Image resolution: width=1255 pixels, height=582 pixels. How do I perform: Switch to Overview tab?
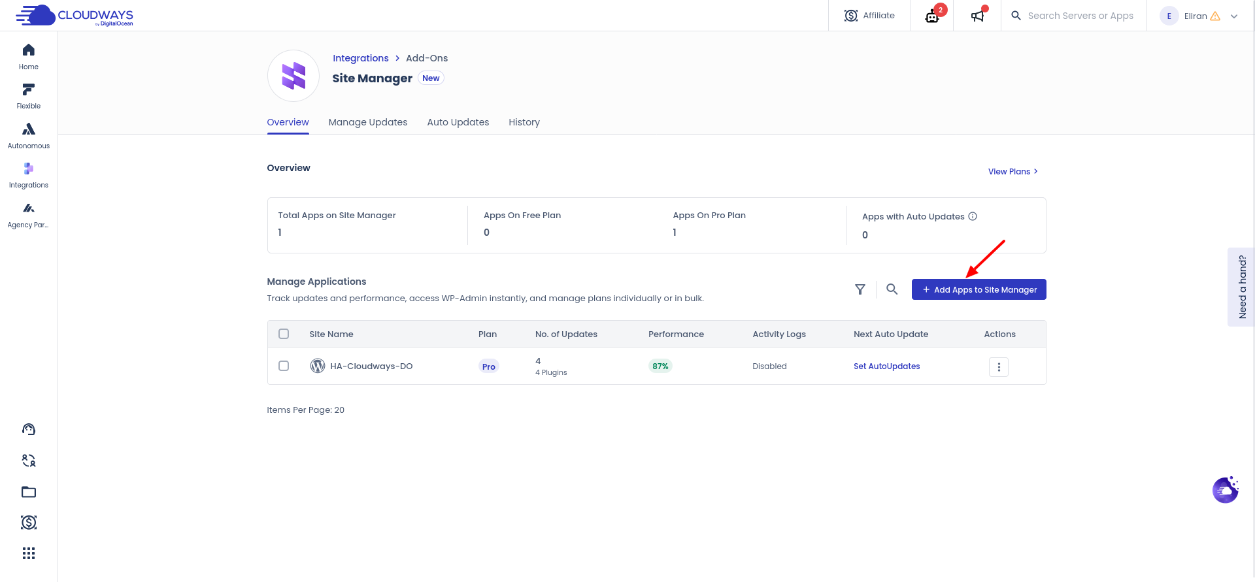[x=288, y=122]
